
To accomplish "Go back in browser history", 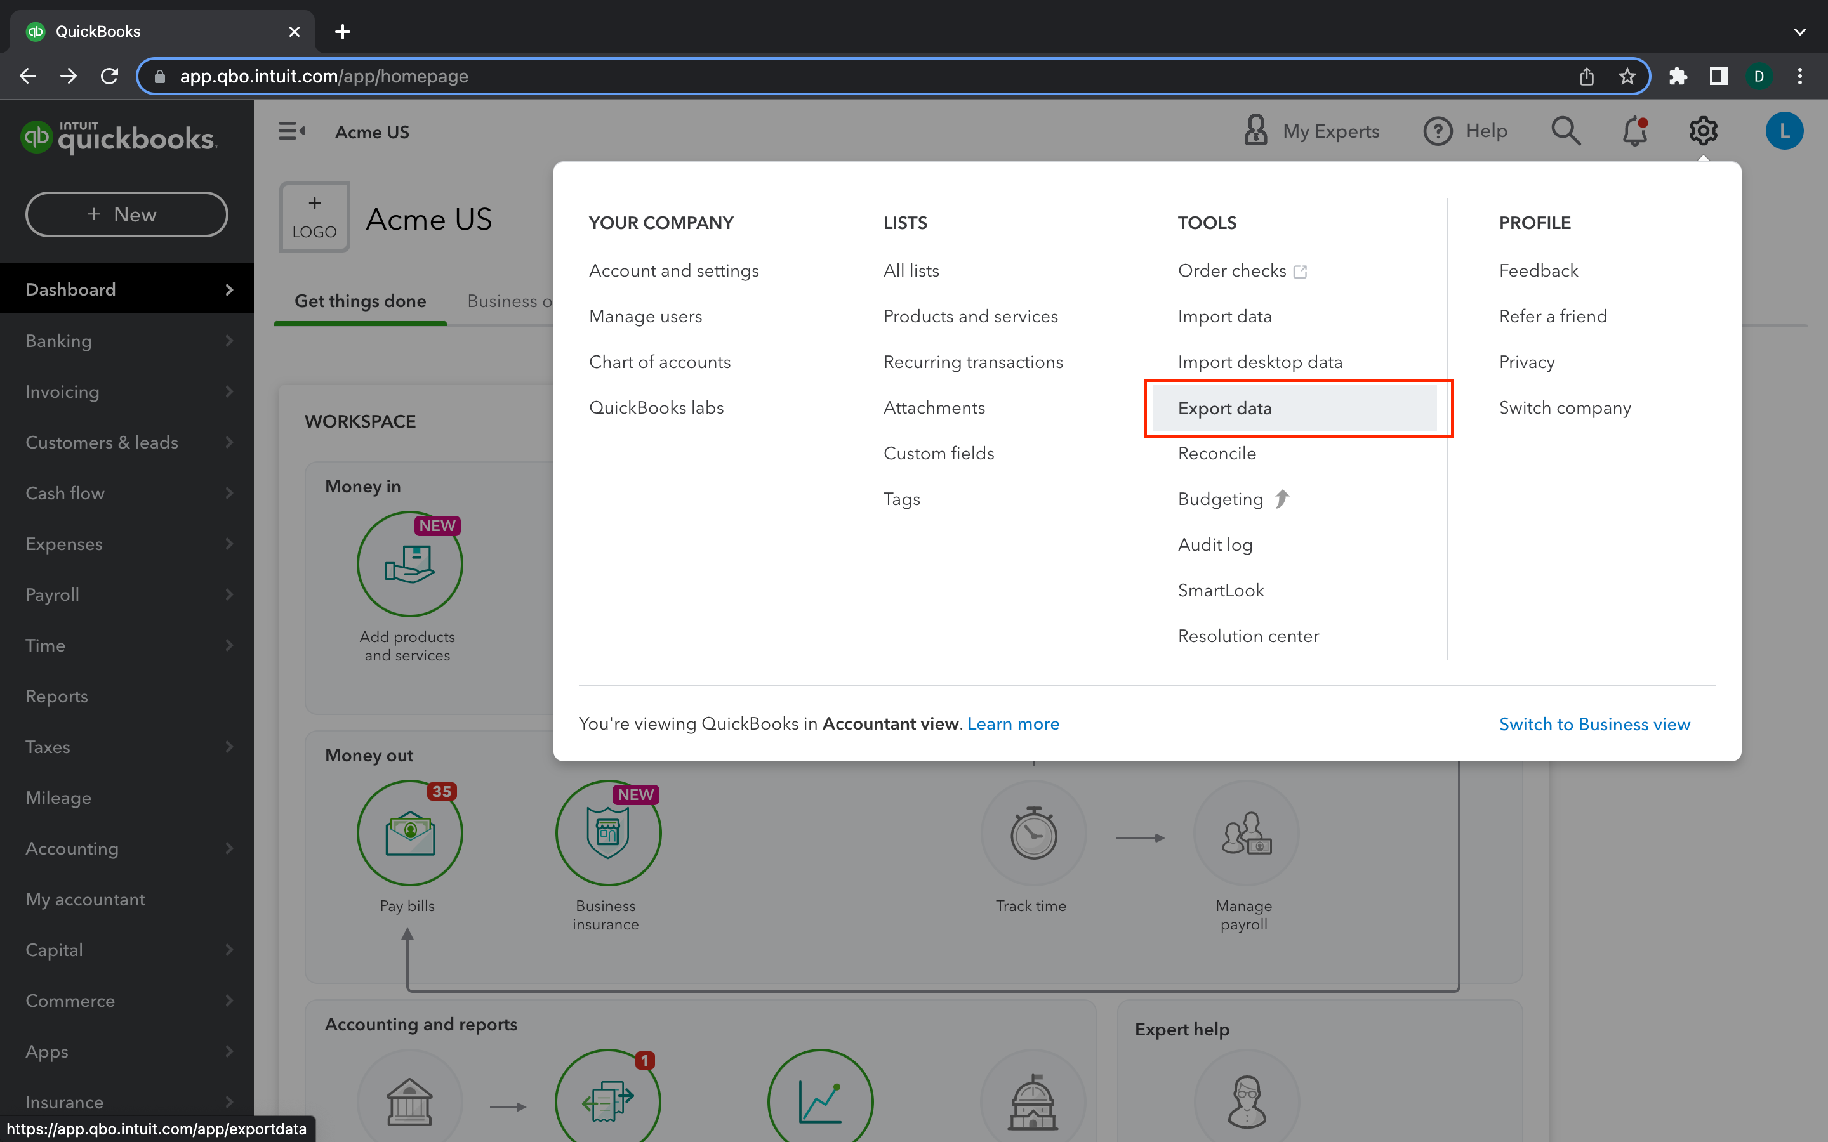I will point(28,76).
